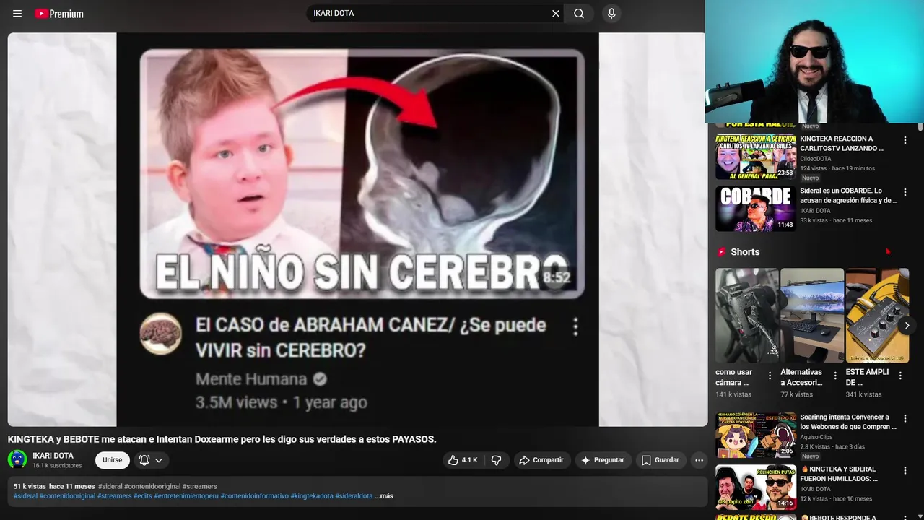The width and height of the screenshot is (924, 520).
Task: Open options for KINGTEKA Y SIDERAL video
Action: pyautogui.click(x=905, y=470)
